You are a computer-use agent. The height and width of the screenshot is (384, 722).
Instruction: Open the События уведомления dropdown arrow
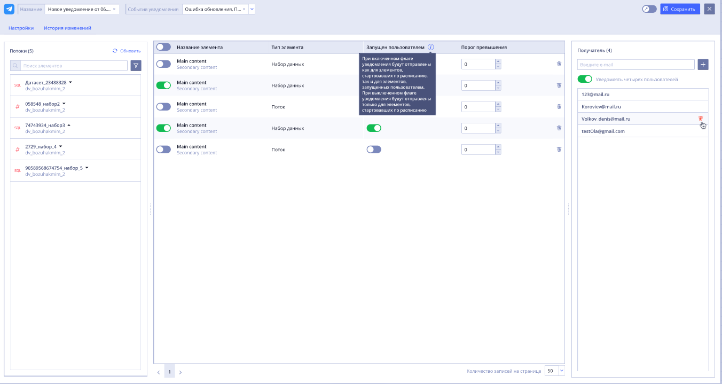252,9
